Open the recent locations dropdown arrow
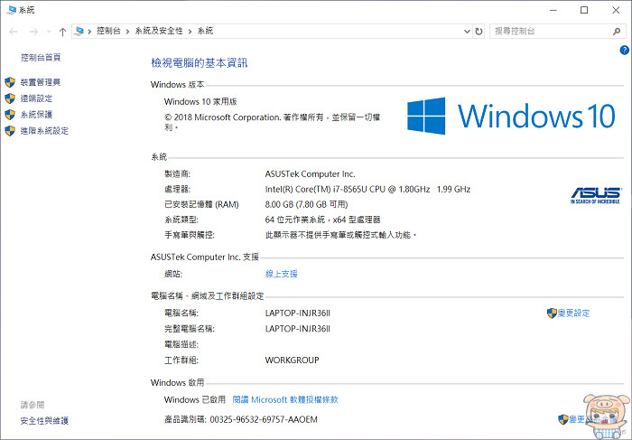The height and width of the screenshot is (440, 632). coord(49,32)
